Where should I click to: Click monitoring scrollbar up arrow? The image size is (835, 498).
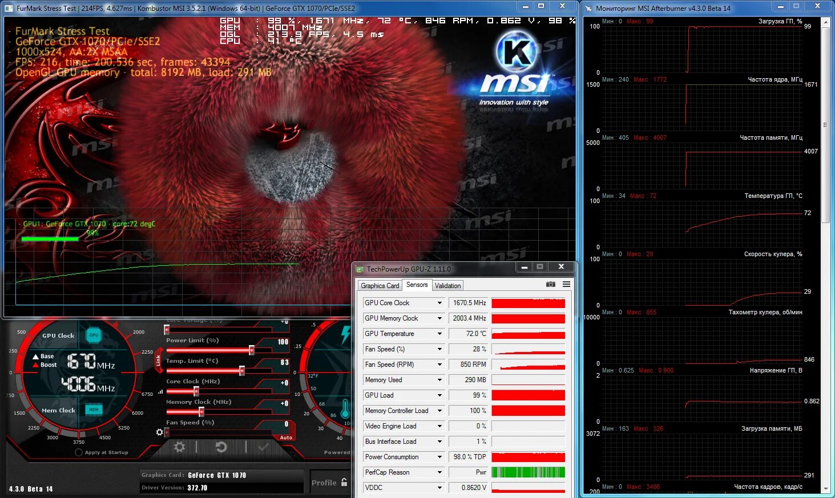[825, 22]
